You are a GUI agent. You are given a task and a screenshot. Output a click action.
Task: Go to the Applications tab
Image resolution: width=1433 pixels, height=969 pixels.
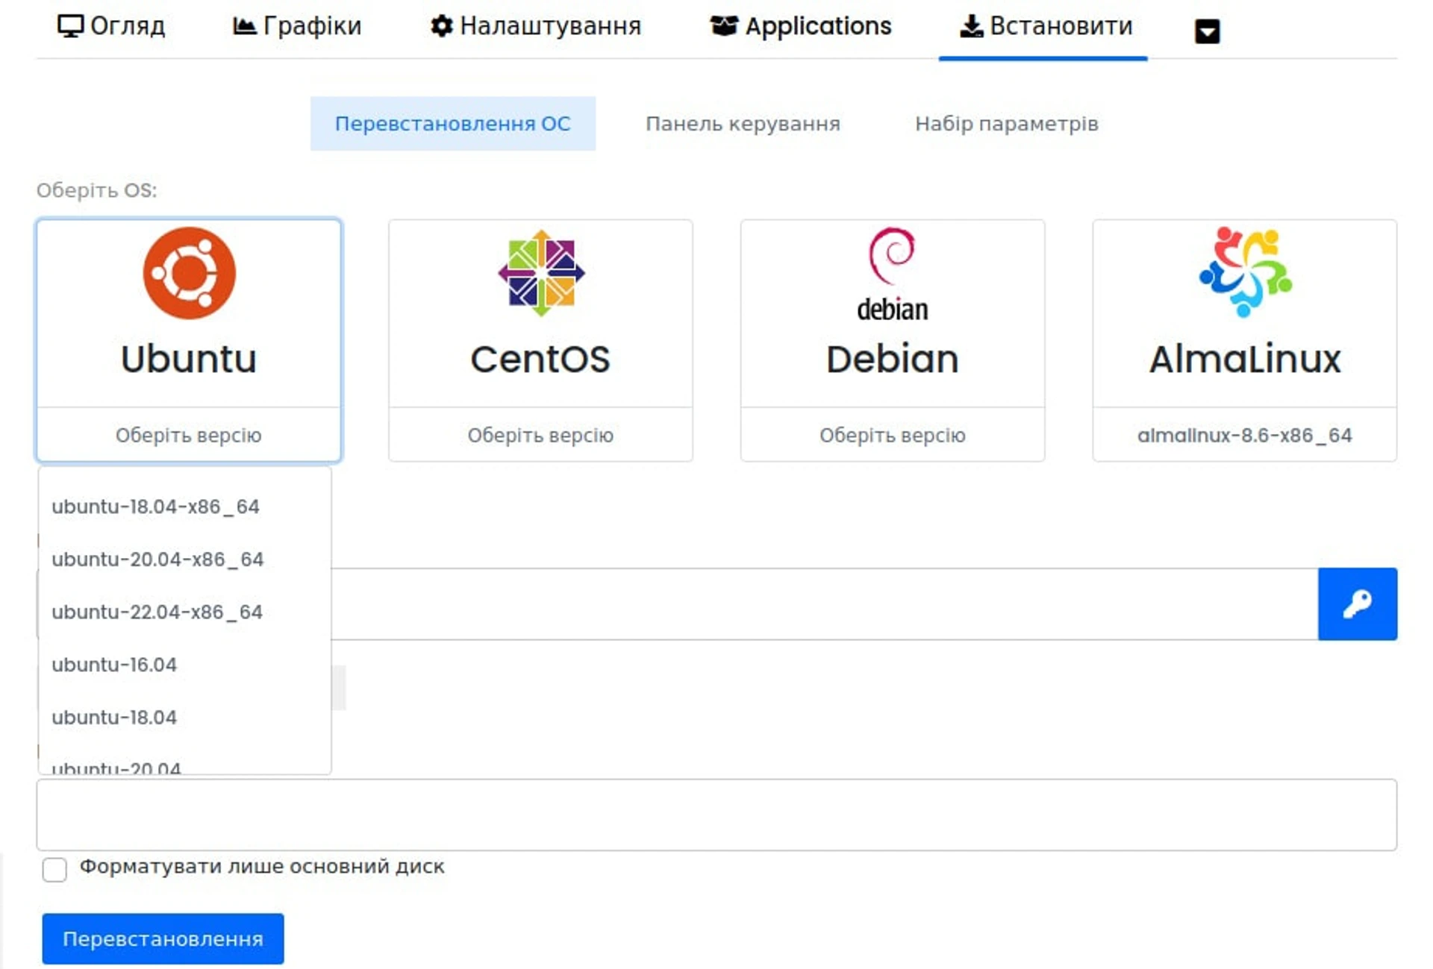click(800, 26)
